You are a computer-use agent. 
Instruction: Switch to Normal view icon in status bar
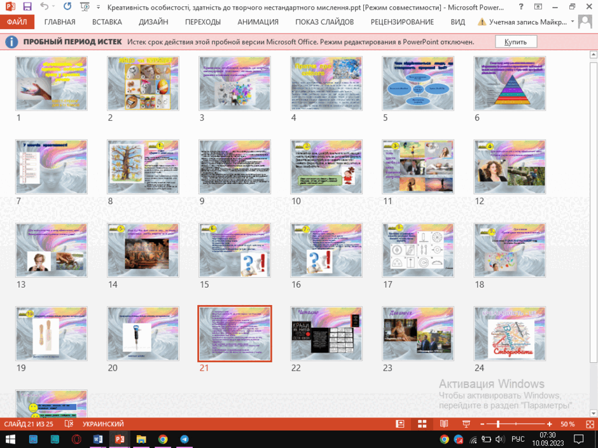click(400, 424)
